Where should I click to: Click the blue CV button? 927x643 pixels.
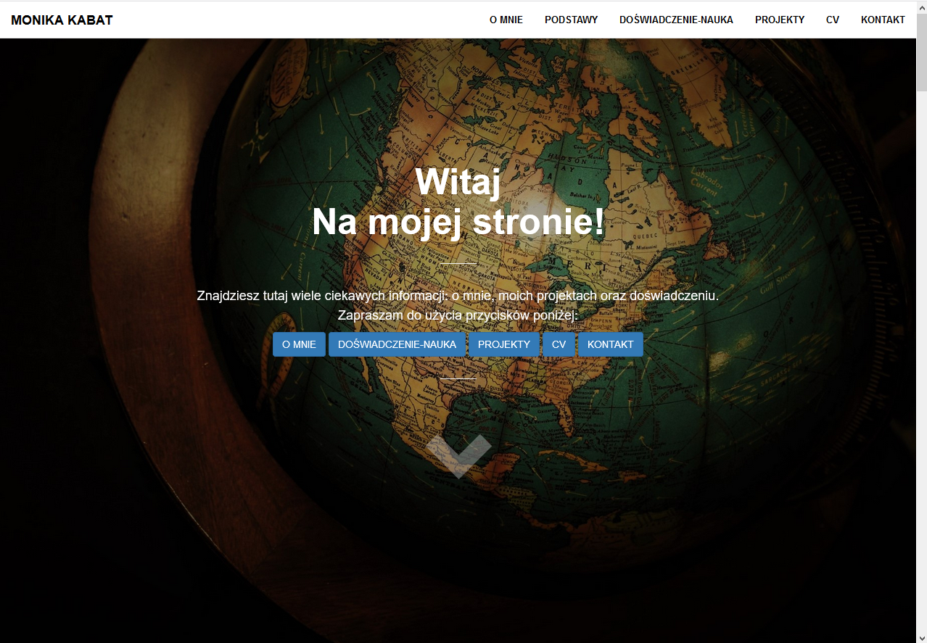click(x=559, y=344)
